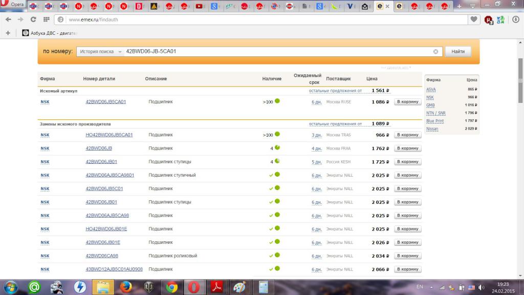524x295 pixels.
Task: Add new bookmark bar item plus
Action: point(8,33)
